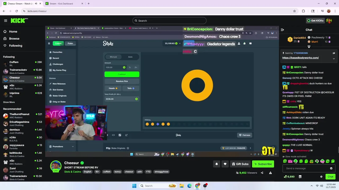Select the shnaggyhose tag
Image resolution: width=339 pixels, height=190 pixels.
pyautogui.click(x=161, y=172)
